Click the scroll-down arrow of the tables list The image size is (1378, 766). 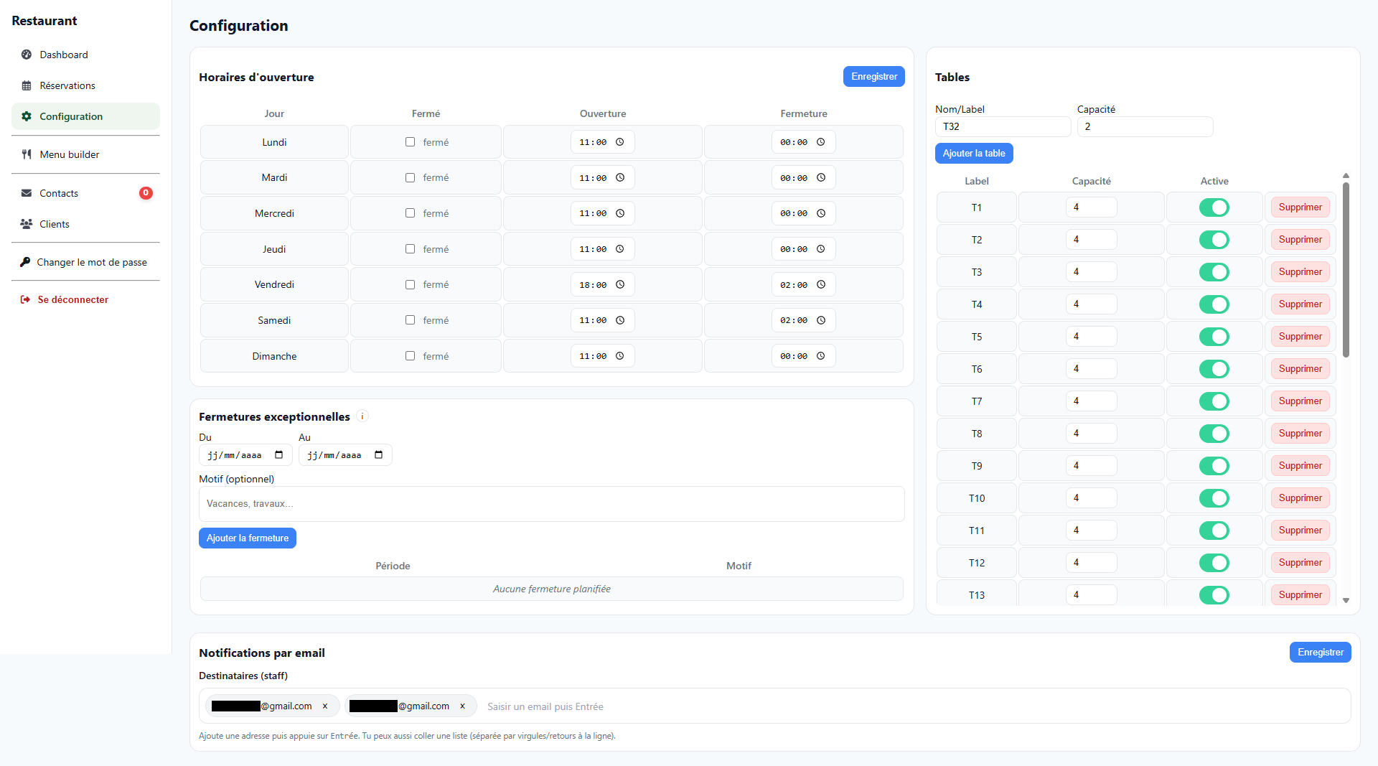1346,600
